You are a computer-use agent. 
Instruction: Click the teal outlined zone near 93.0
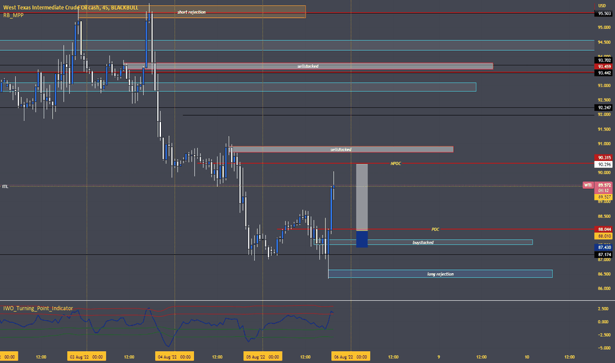[x=238, y=87]
